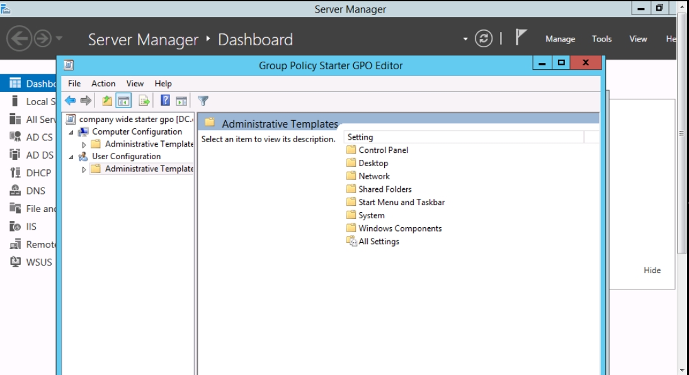Expand Administrative Templates under User Configuration
Viewport: 689px width, 375px height.
[84, 169]
